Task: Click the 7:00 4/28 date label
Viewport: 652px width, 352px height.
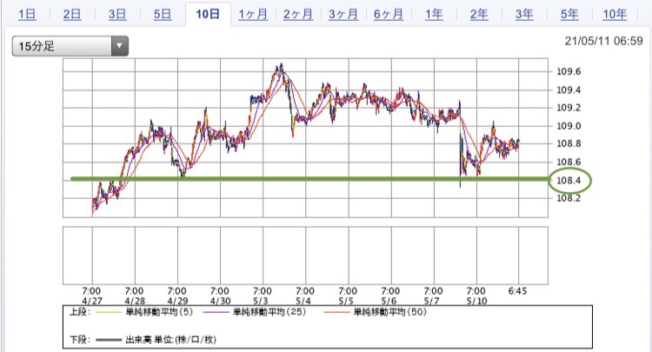Action: coord(134,296)
